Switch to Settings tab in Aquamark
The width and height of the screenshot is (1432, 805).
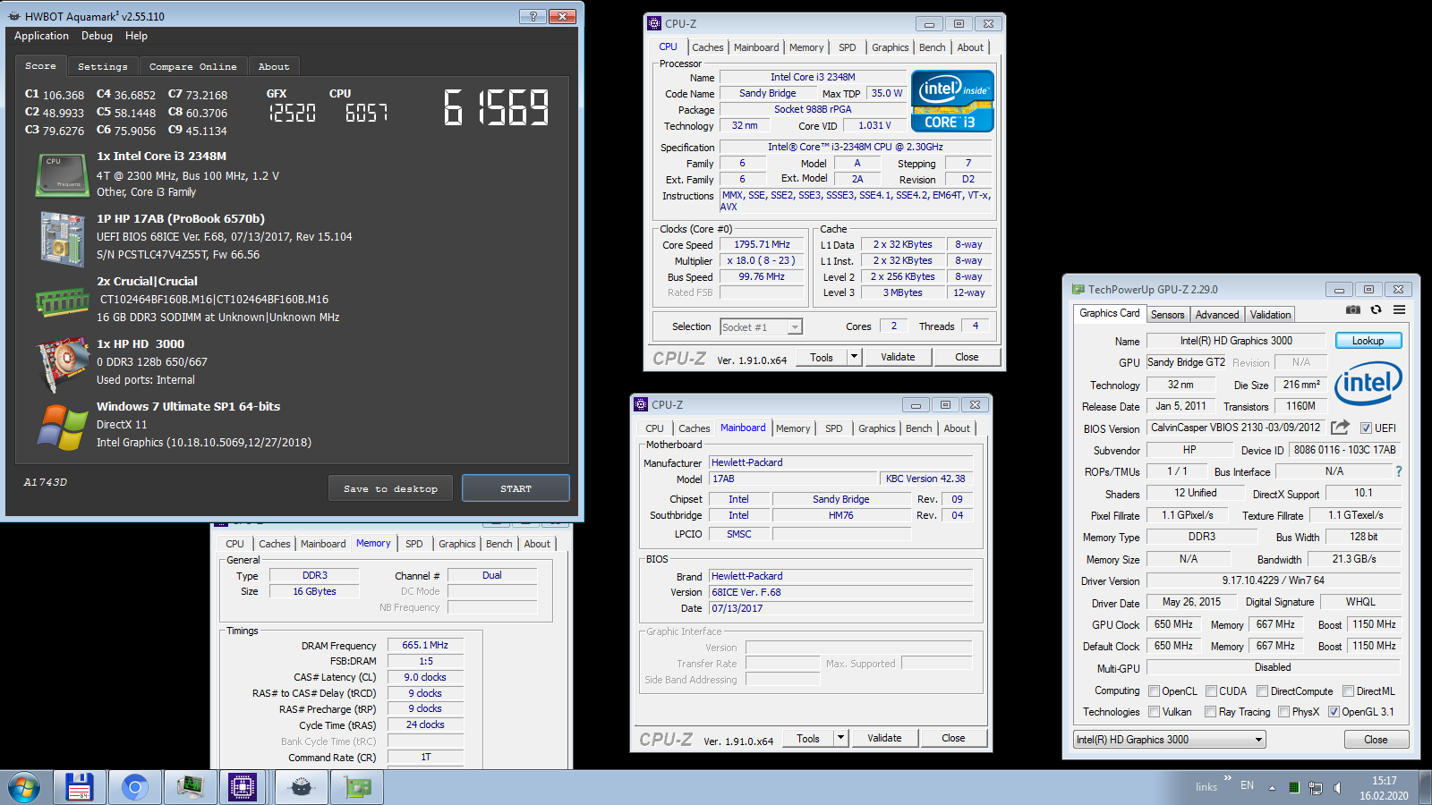click(x=103, y=66)
